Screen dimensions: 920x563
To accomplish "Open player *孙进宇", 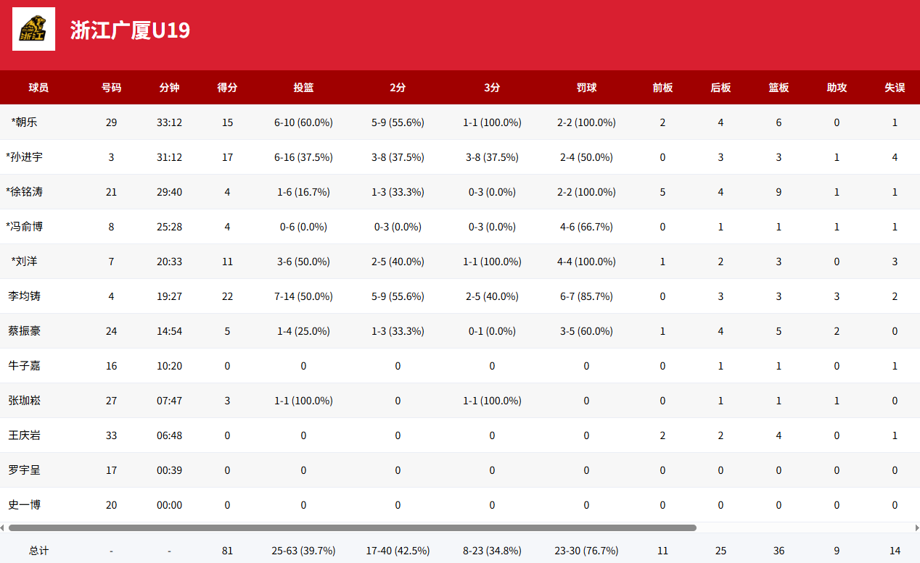I will tap(24, 157).
